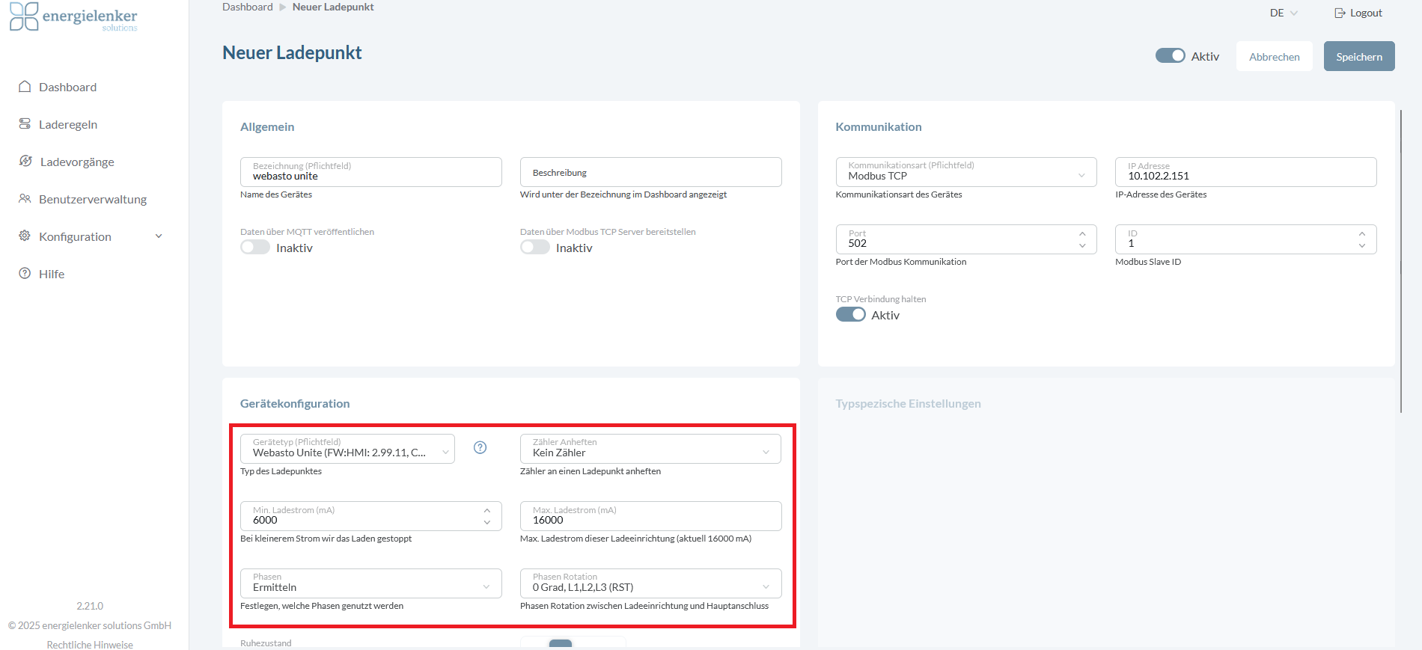
Task: Click the Hilfe question mark icon
Action: click(25, 274)
